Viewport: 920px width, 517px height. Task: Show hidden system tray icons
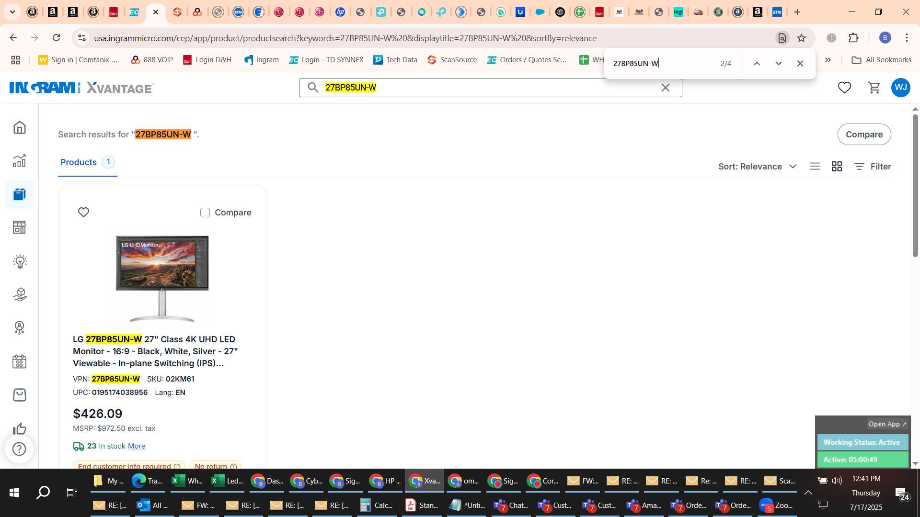click(808, 493)
